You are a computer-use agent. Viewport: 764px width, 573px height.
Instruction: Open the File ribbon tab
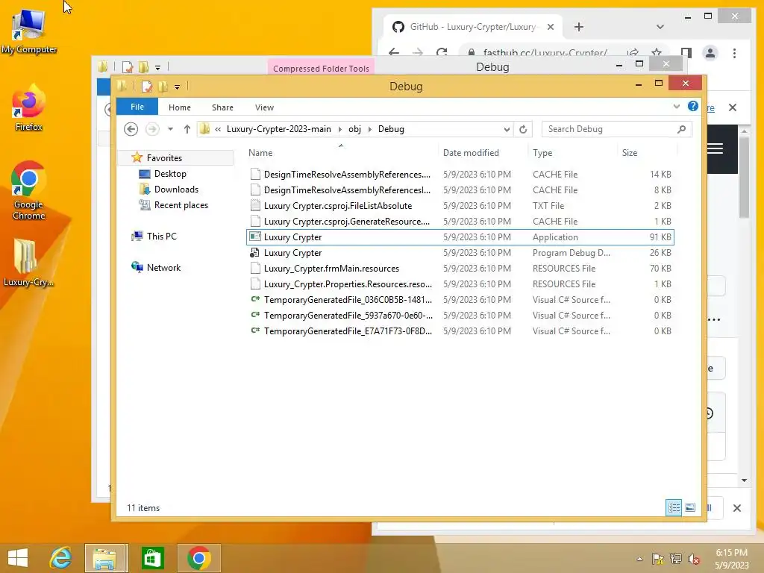coord(137,107)
